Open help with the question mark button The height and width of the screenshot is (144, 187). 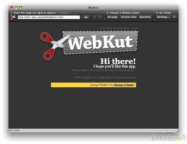click(x=174, y=17)
